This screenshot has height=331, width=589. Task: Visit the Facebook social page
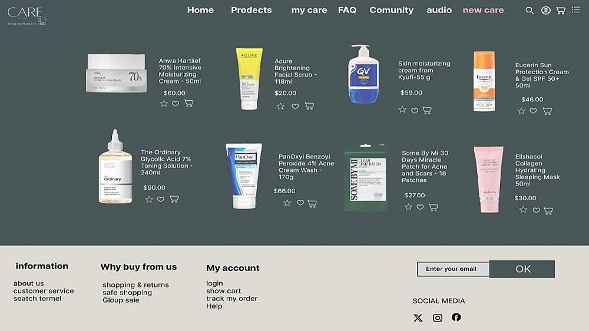[456, 317]
